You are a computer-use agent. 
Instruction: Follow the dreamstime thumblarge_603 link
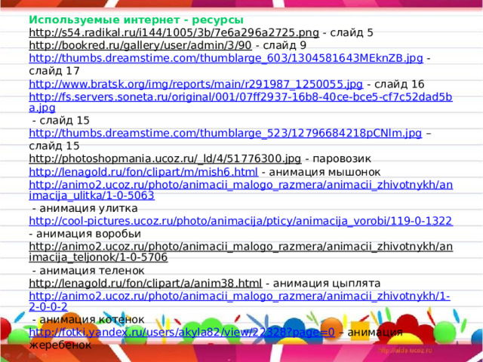(226, 58)
